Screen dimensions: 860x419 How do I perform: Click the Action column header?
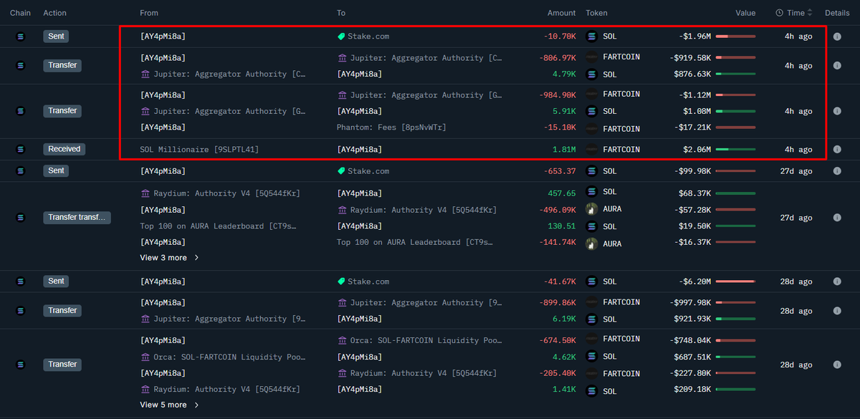55,13
